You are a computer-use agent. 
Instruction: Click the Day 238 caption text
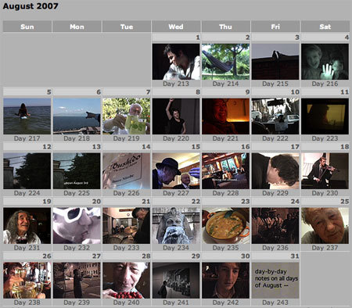tap(27, 303)
